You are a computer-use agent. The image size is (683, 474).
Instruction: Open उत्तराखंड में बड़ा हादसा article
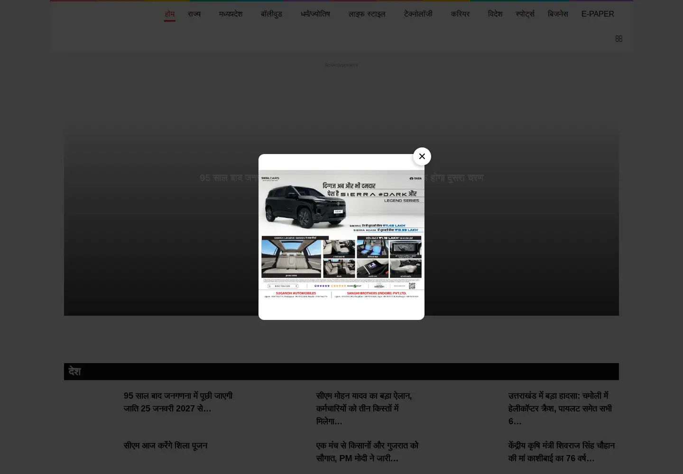click(x=560, y=408)
